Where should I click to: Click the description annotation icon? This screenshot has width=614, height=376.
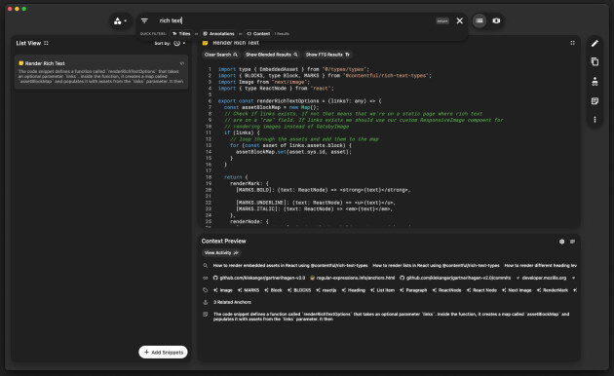206,315
